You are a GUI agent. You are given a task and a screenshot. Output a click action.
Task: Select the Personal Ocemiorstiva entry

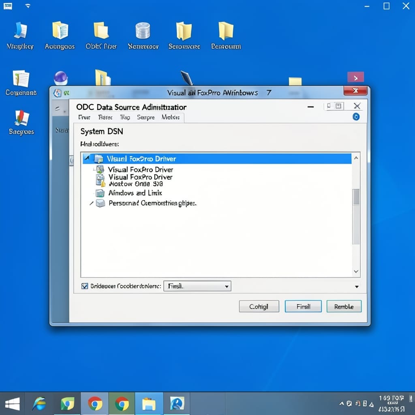[153, 203]
